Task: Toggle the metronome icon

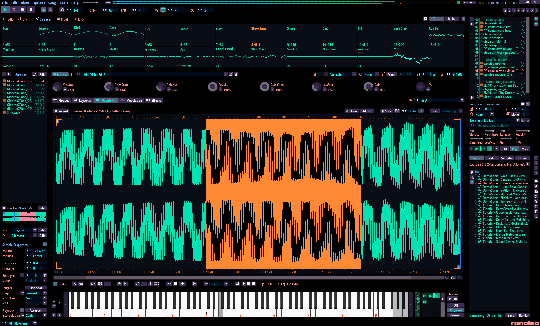Action: tap(50, 10)
